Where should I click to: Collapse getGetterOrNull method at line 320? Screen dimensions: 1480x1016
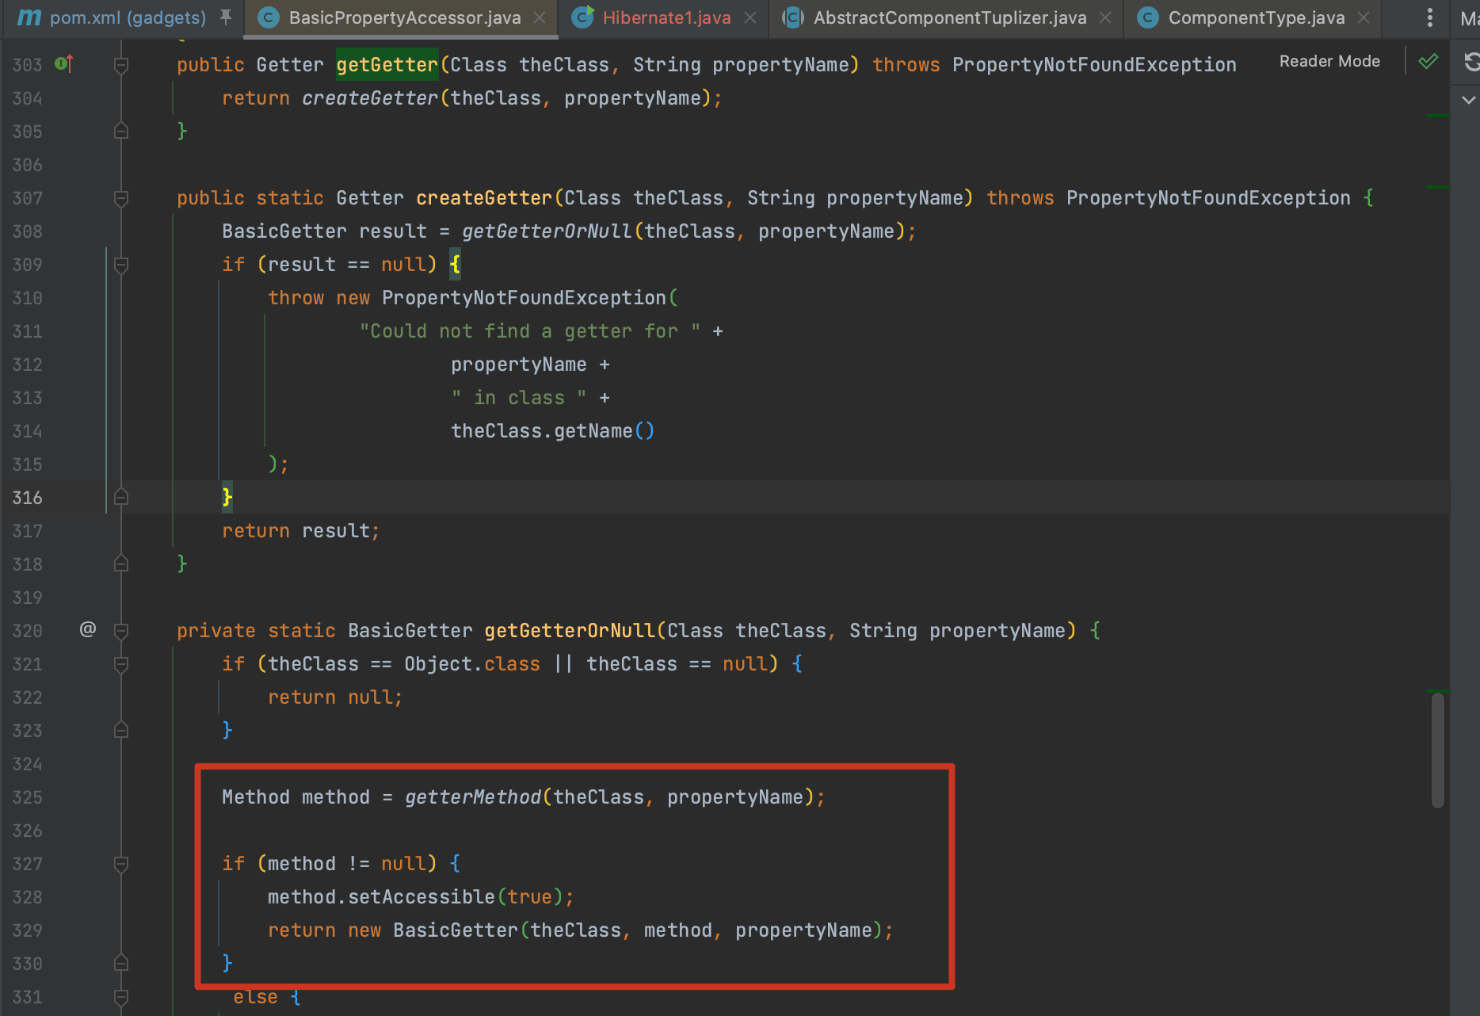tap(121, 631)
